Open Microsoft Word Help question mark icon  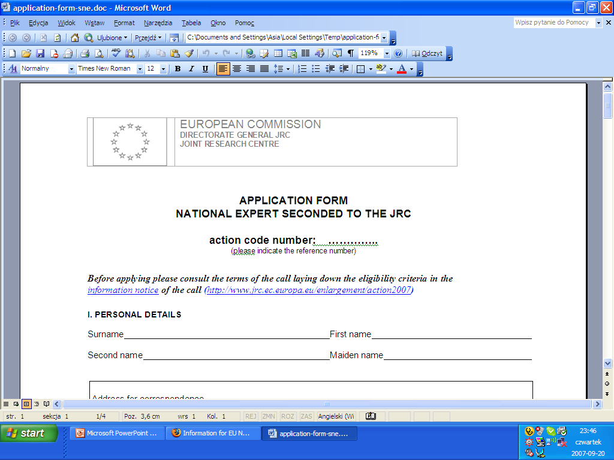(398, 53)
